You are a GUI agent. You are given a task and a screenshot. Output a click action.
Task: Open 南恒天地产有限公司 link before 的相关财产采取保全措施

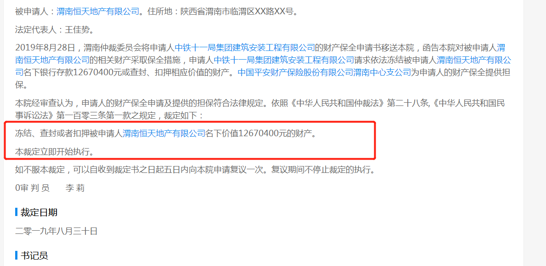52,60
